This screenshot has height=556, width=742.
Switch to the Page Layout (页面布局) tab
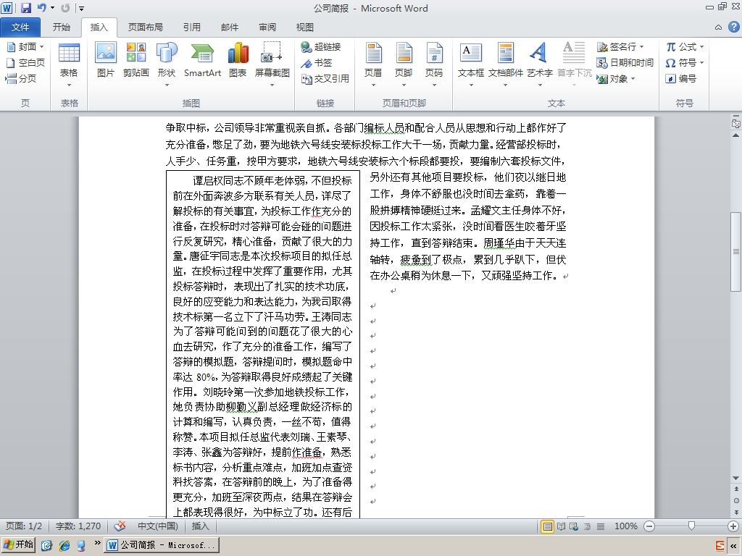tap(145, 28)
